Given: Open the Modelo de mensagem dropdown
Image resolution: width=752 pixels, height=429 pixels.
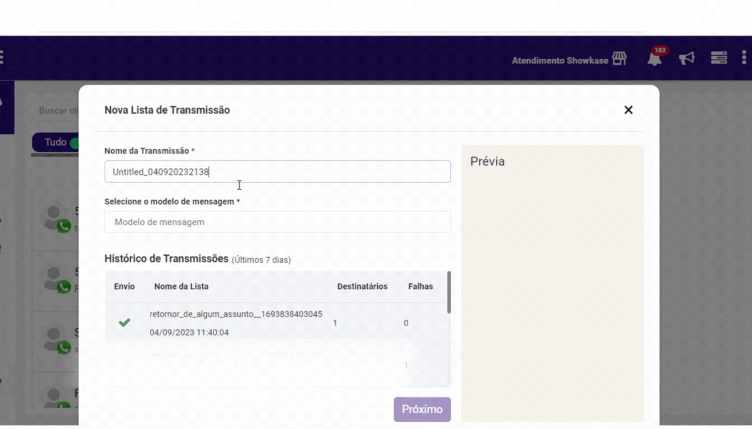Looking at the screenshot, I should (x=277, y=222).
